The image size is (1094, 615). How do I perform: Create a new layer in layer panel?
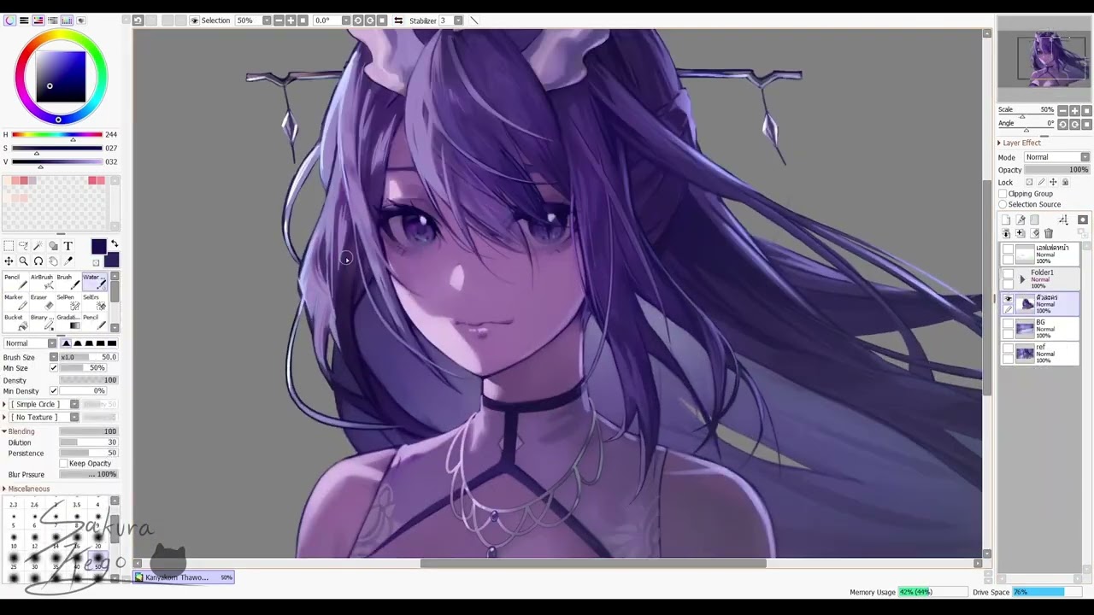1006,220
